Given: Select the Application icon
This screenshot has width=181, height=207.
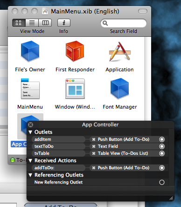Looking at the screenshot, I should (x=120, y=51).
